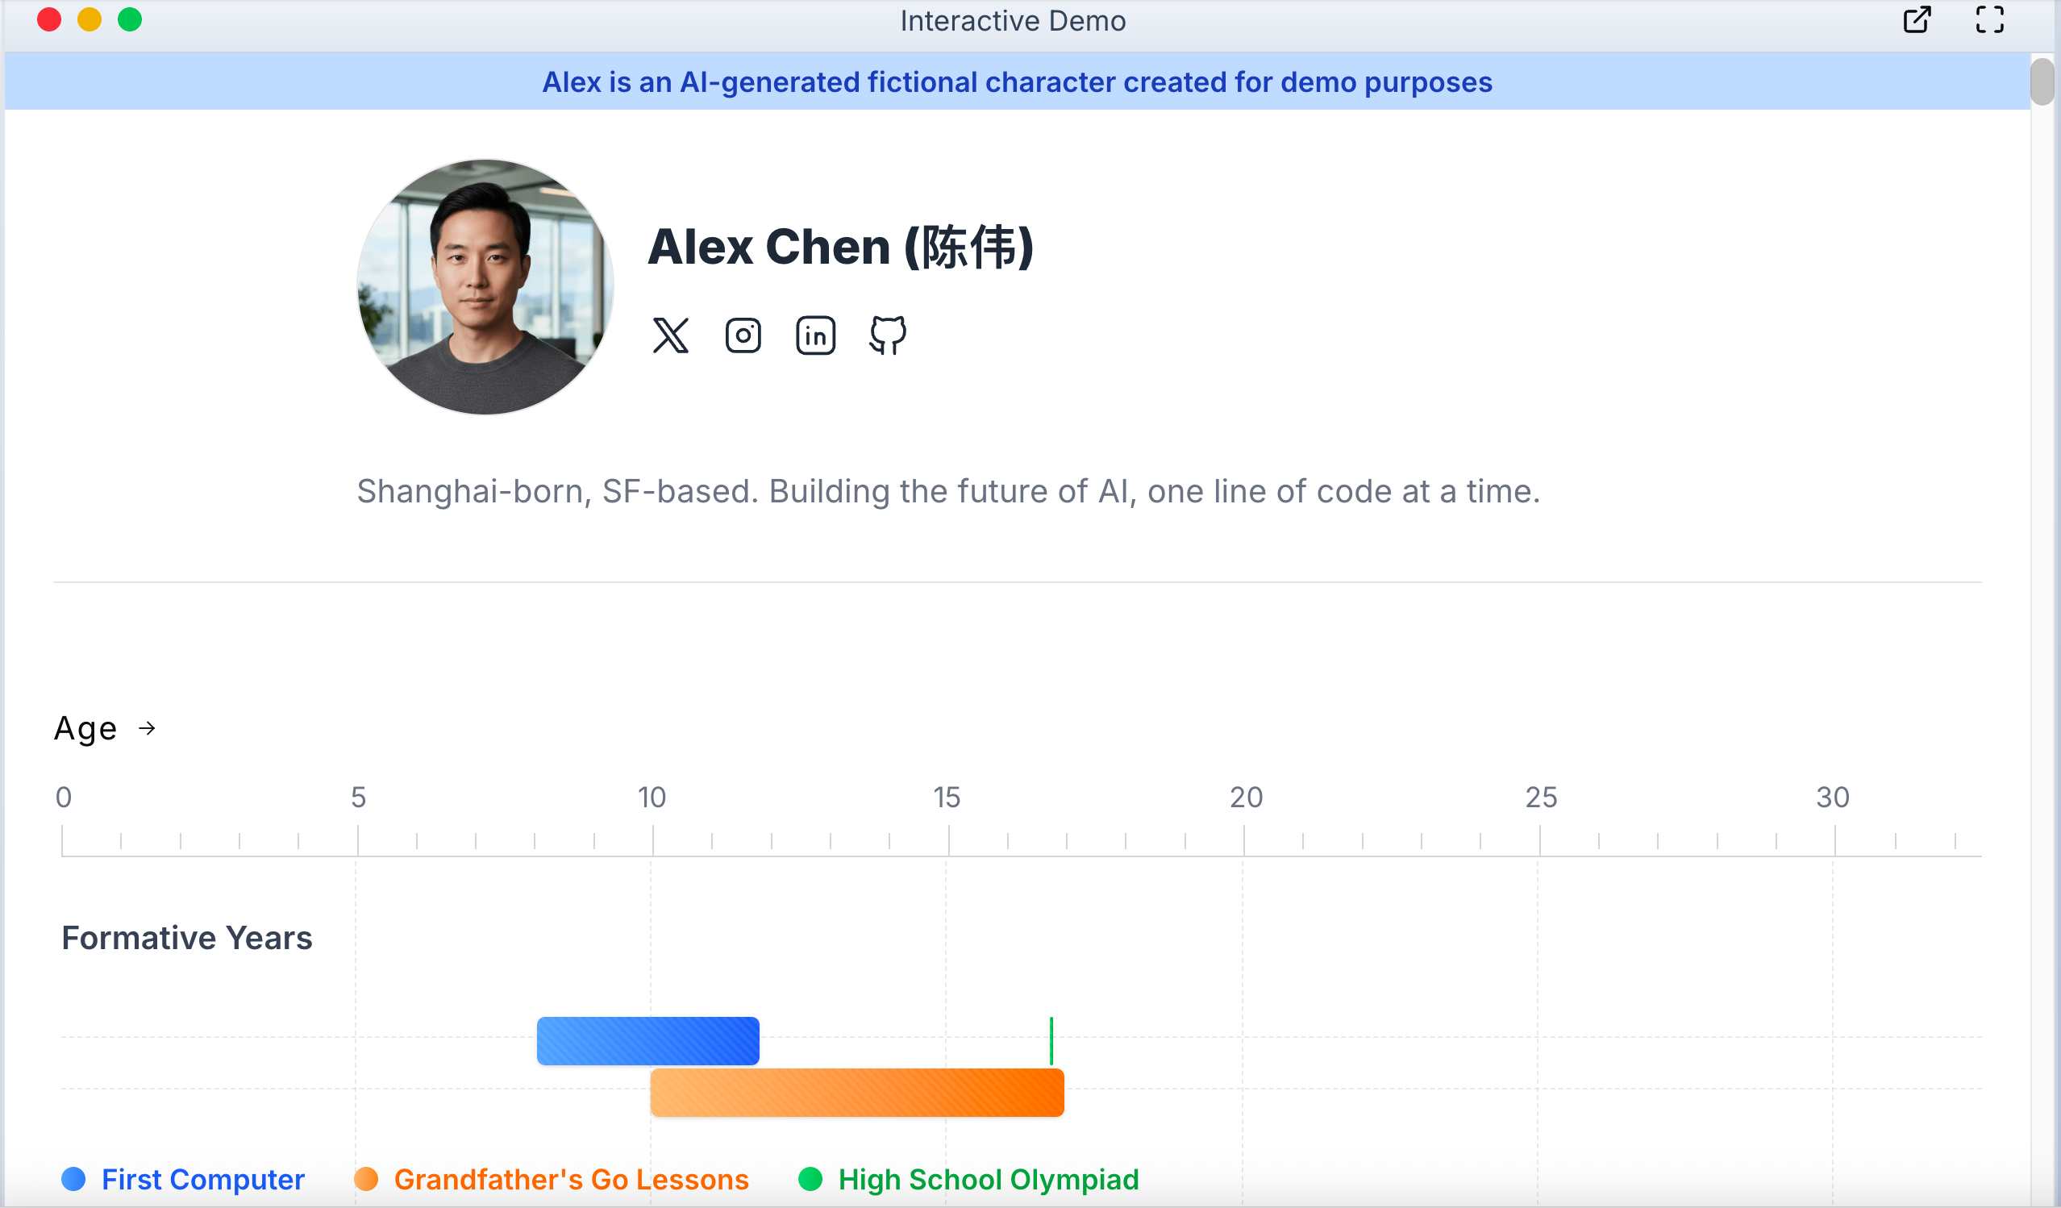Click Alex Chen's profile photo
The width and height of the screenshot is (2061, 1208).
(485, 287)
